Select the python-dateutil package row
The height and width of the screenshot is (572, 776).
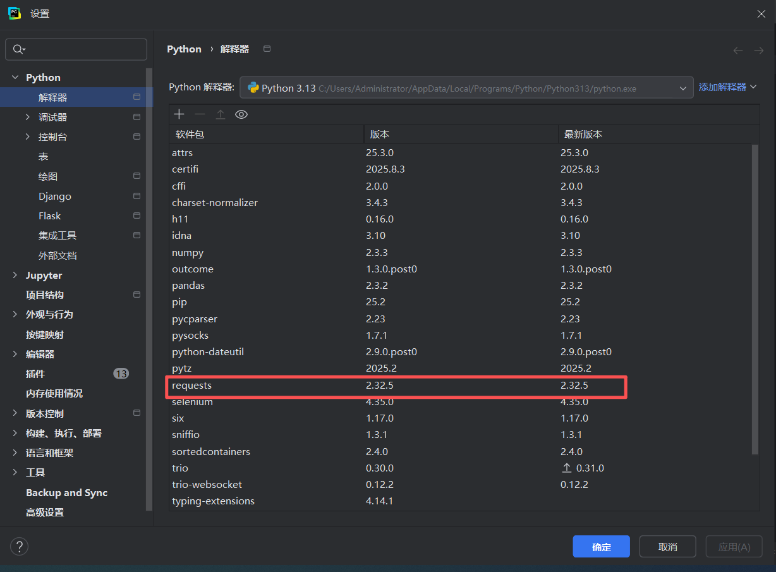click(461, 351)
